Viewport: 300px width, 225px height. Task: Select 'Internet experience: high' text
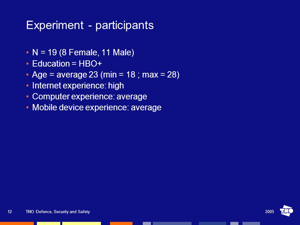(78, 86)
